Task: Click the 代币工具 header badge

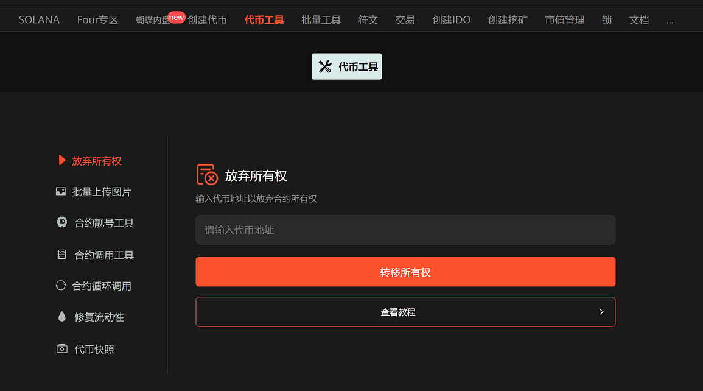Action: (346, 66)
